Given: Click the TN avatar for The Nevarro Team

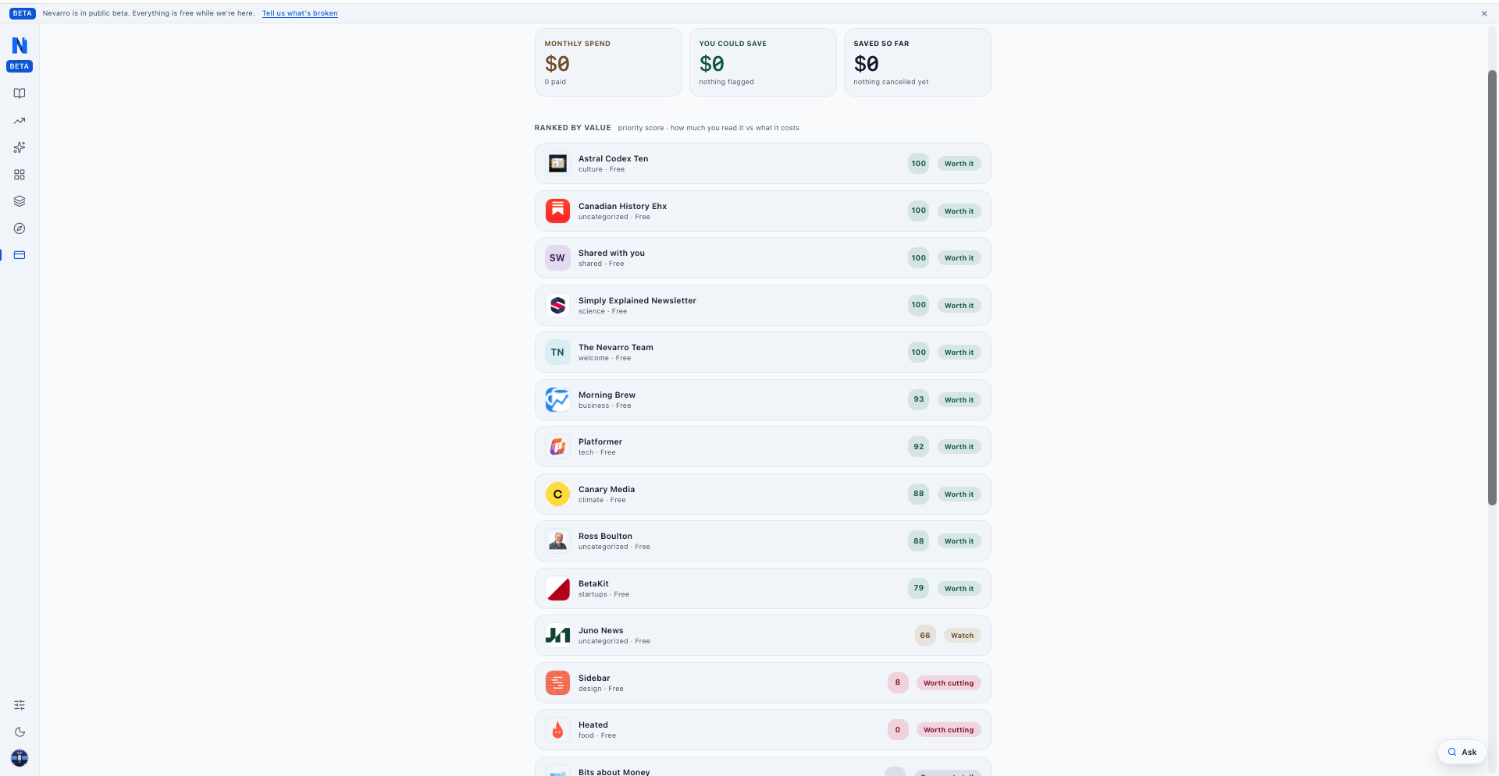Looking at the screenshot, I should (x=557, y=353).
